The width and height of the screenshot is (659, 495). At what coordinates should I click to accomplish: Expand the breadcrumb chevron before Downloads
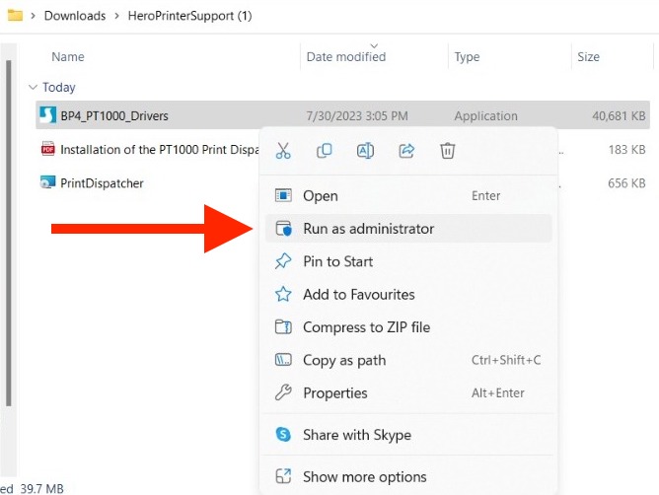pos(33,16)
